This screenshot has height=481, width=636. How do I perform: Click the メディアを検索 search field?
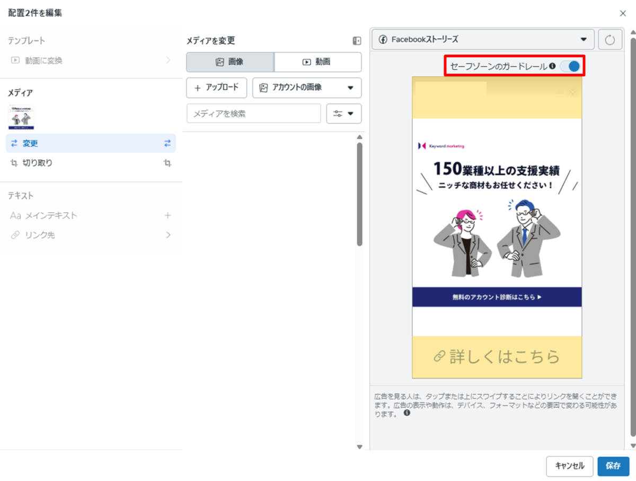[253, 113]
